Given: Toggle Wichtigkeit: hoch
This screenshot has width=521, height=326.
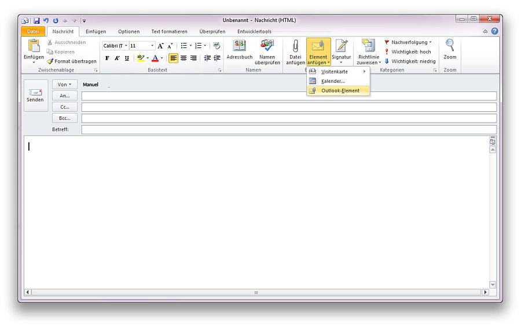Looking at the screenshot, I should (x=408, y=52).
